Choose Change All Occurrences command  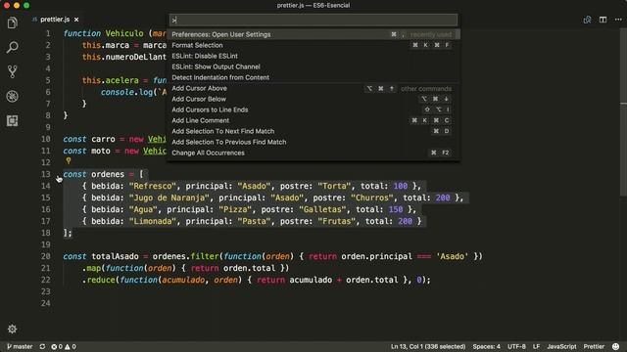pos(313,153)
